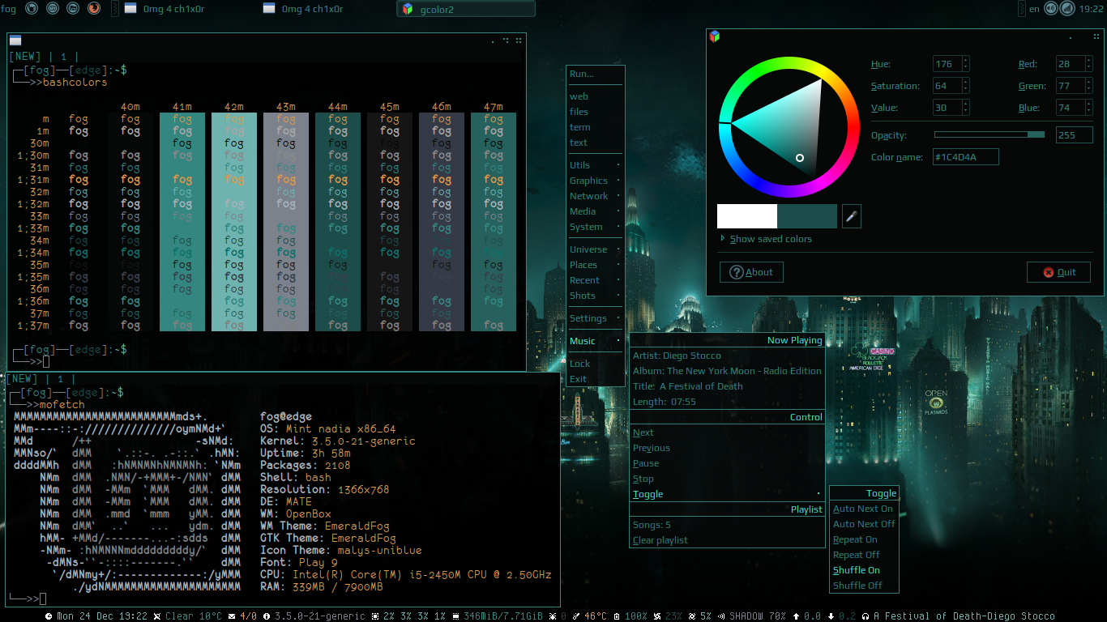Image resolution: width=1107 pixels, height=622 pixels.
Task: Click the gcolor2 window title icon
Action: [714, 36]
